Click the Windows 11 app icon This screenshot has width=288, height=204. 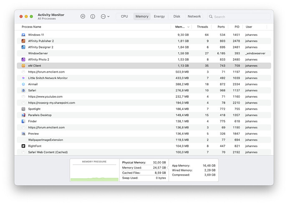[x=23, y=35]
